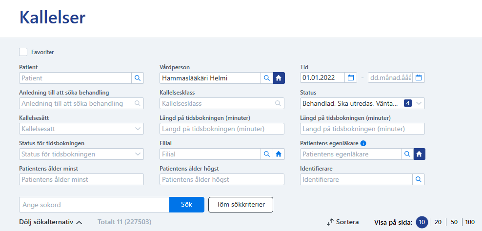Click Patientens egenläkare search magnifier
The width and height of the screenshot is (482, 231).
pos(407,154)
